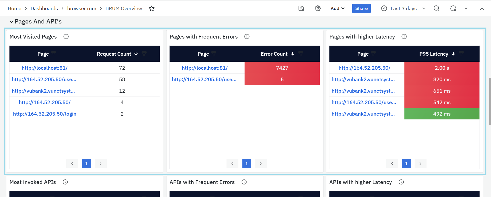Refresh the dashboard using refresh icon
This screenshot has width=491, height=197.
453,8
